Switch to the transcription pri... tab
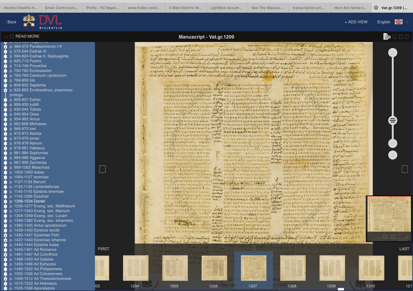 (309, 8)
